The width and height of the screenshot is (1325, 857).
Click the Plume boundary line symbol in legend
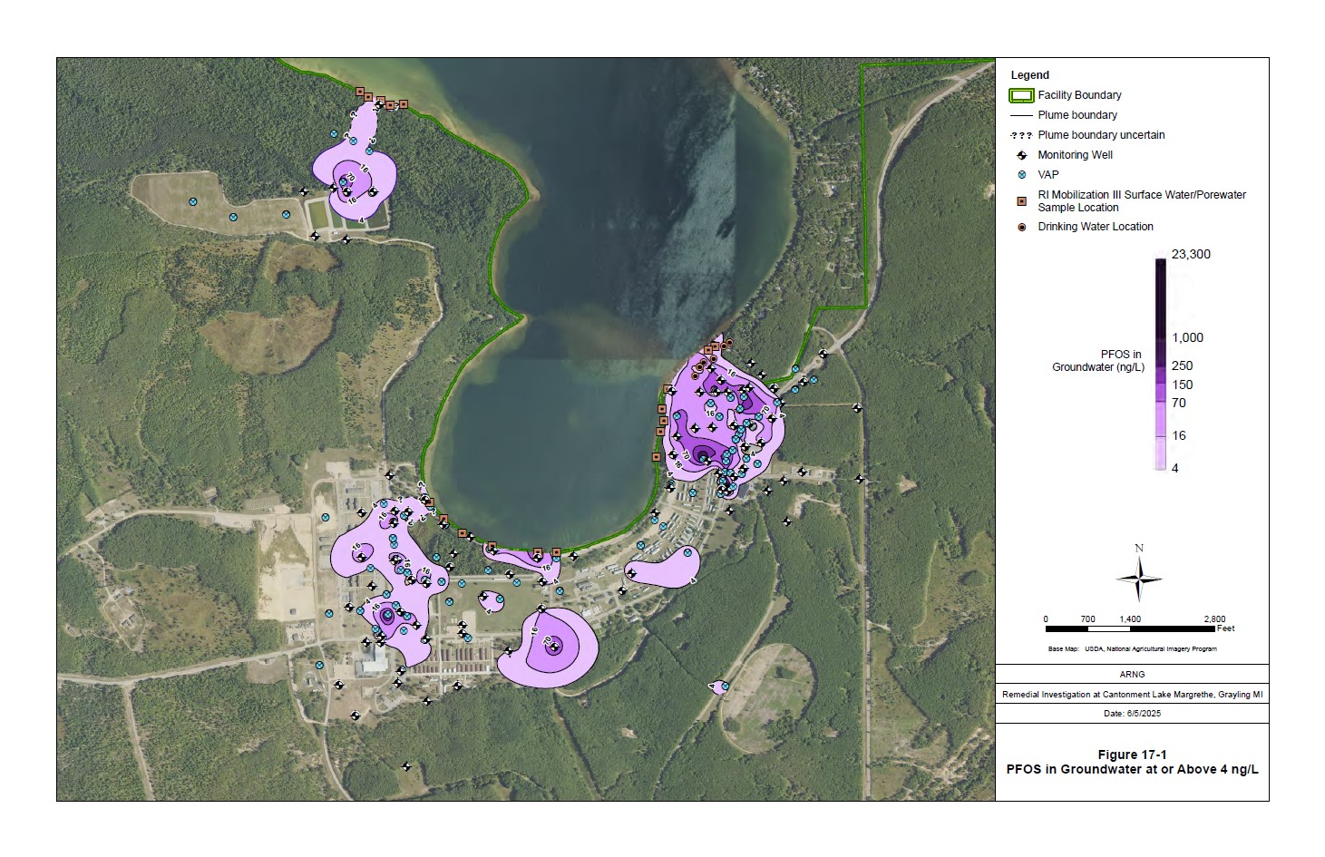tap(1021, 115)
